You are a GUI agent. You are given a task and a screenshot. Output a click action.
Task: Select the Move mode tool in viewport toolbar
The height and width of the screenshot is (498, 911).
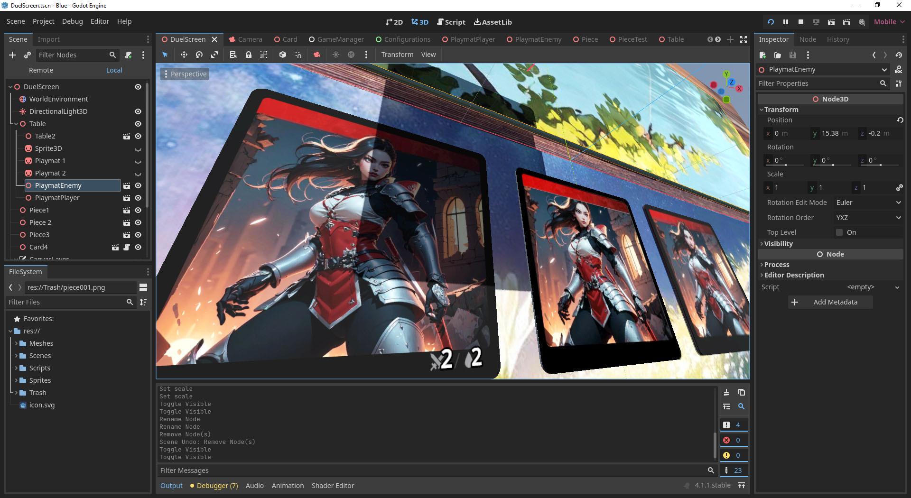pyautogui.click(x=184, y=55)
